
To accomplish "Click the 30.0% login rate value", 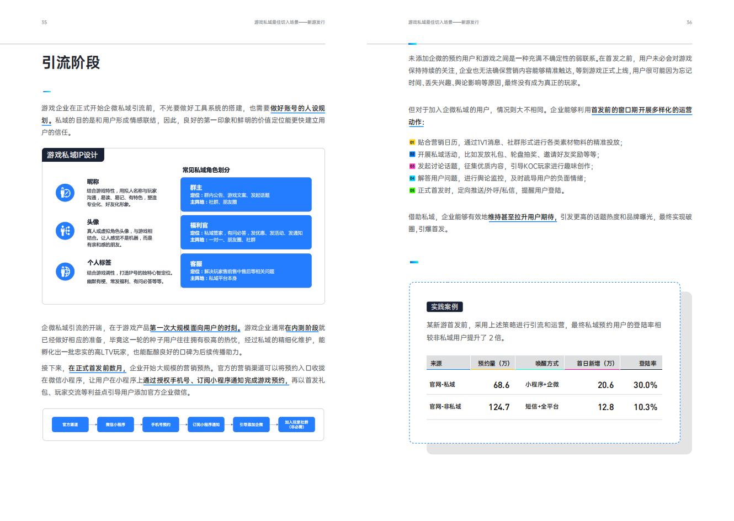I will (645, 385).
